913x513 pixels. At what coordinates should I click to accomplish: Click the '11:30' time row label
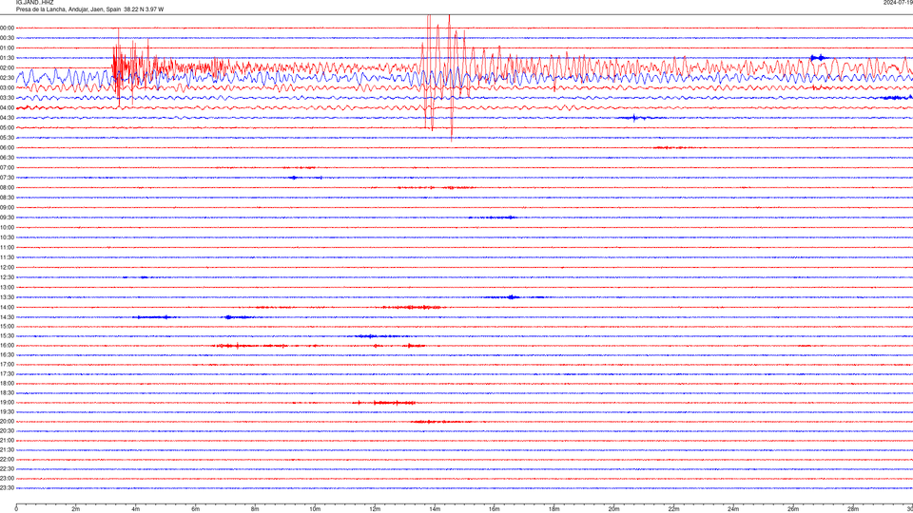(x=7, y=257)
